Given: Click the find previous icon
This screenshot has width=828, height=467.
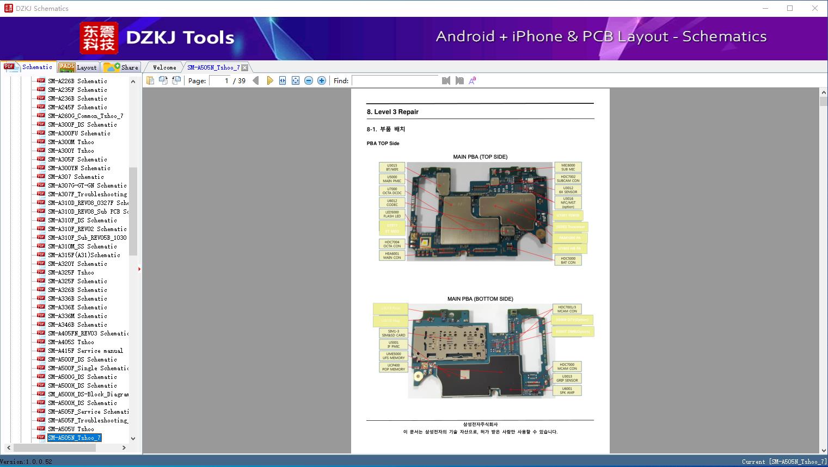Looking at the screenshot, I should (446, 80).
